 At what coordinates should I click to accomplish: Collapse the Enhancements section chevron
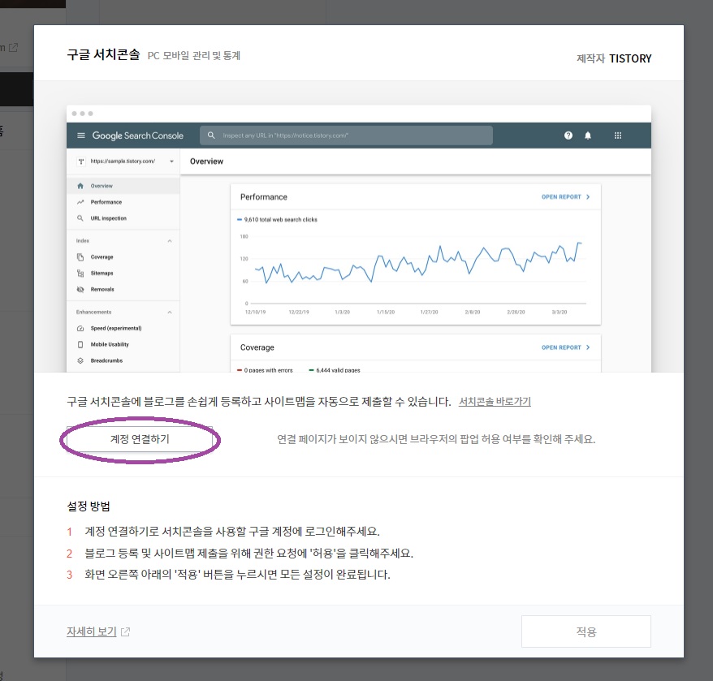coord(170,312)
